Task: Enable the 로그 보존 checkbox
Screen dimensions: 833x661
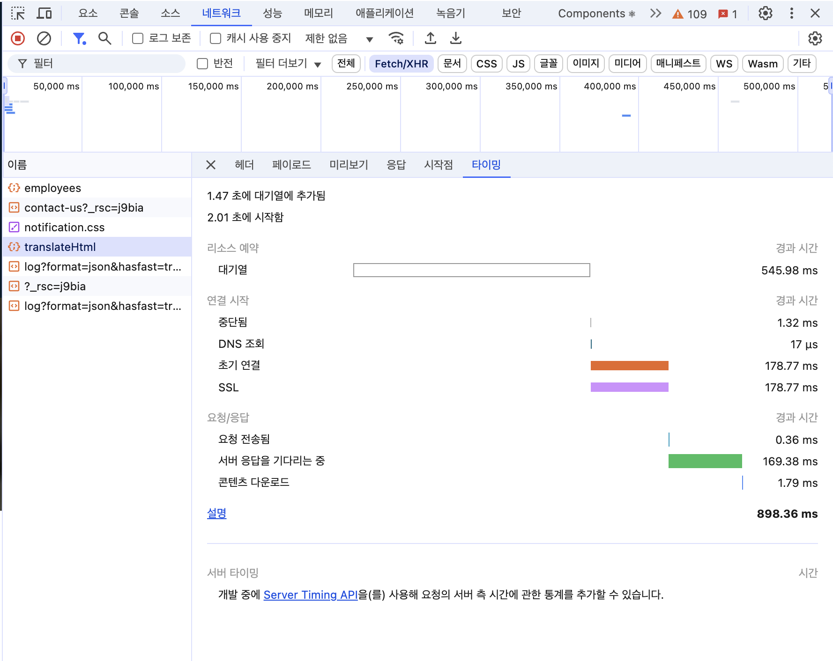Action: [138, 38]
